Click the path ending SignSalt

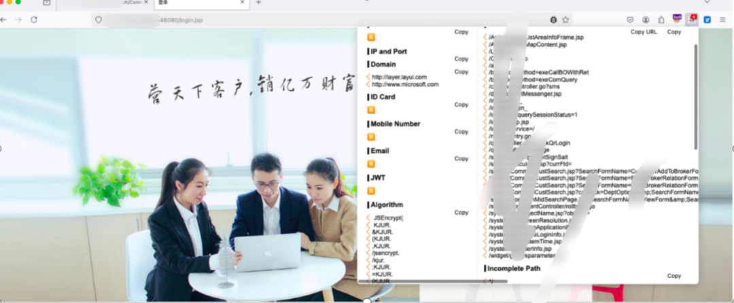point(528,157)
